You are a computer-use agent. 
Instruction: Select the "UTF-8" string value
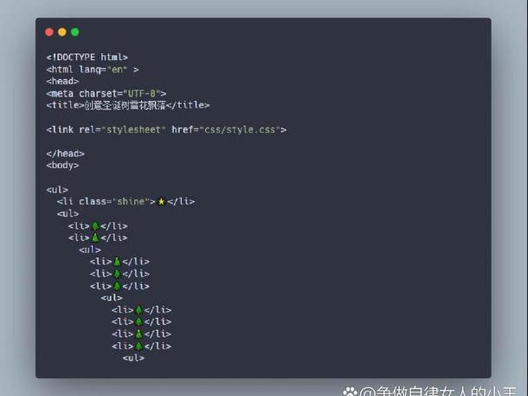[142, 93]
